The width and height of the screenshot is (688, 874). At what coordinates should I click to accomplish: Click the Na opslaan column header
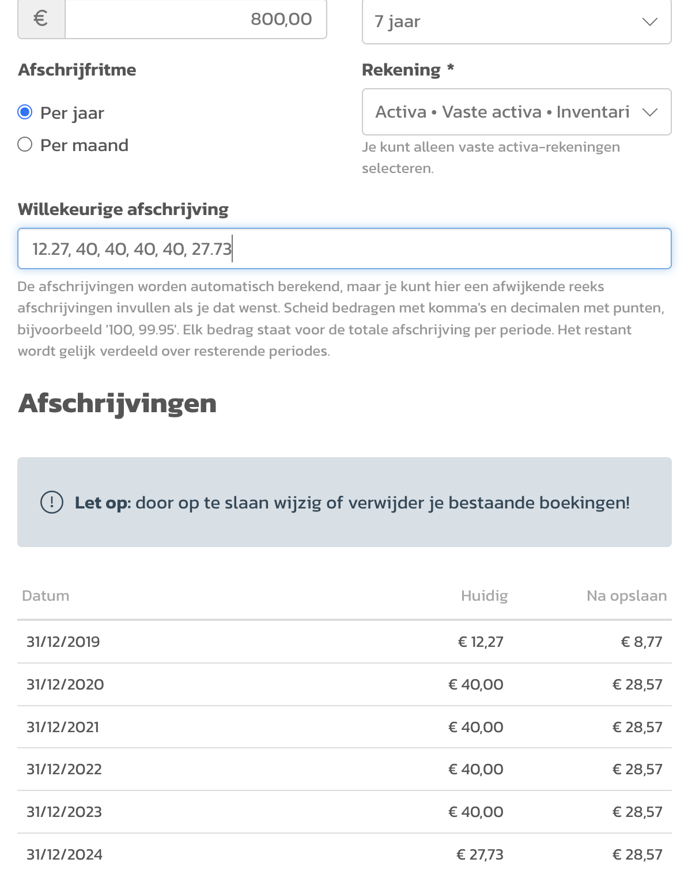coord(627,596)
